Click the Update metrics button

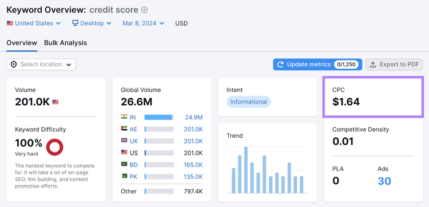317,65
